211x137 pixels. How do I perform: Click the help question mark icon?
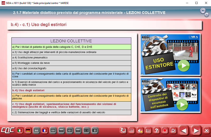point(156,130)
